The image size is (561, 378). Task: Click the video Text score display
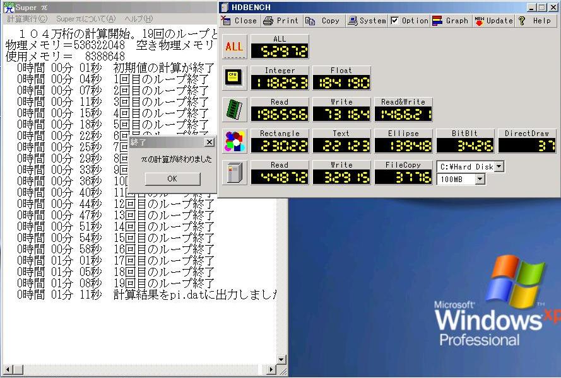tap(341, 146)
